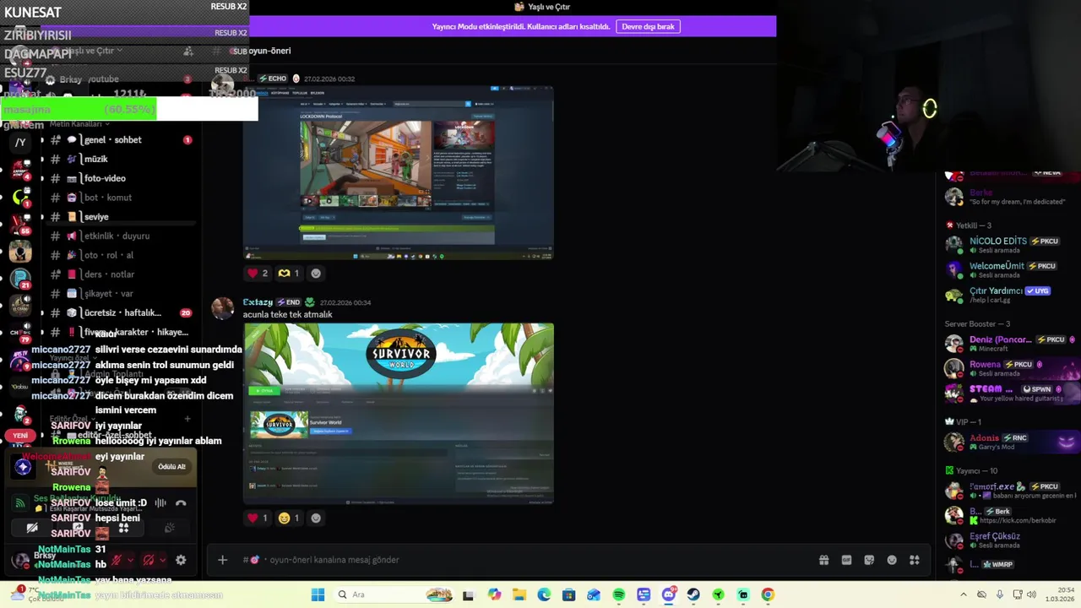Add reaction to Extazy's message
The height and width of the screenshot is (608, 1081).
click(316, 518)
